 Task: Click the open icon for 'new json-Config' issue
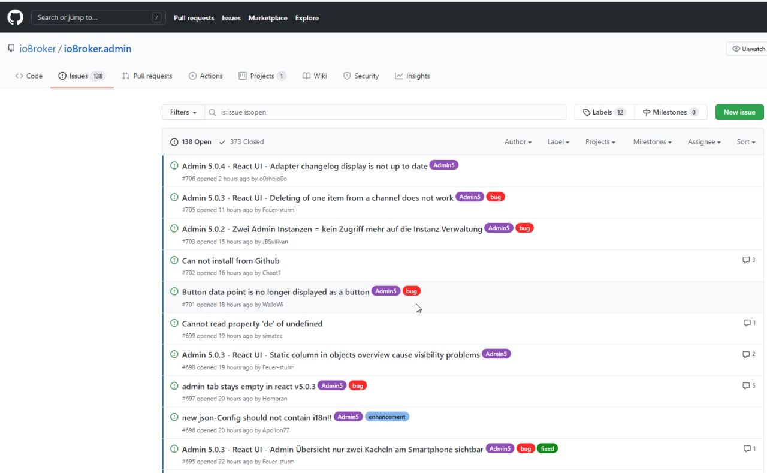point(174,417)
